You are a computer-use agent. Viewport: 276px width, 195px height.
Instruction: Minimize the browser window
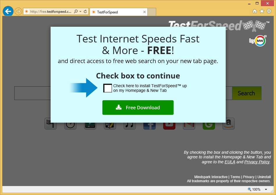[x=249, y=3]
